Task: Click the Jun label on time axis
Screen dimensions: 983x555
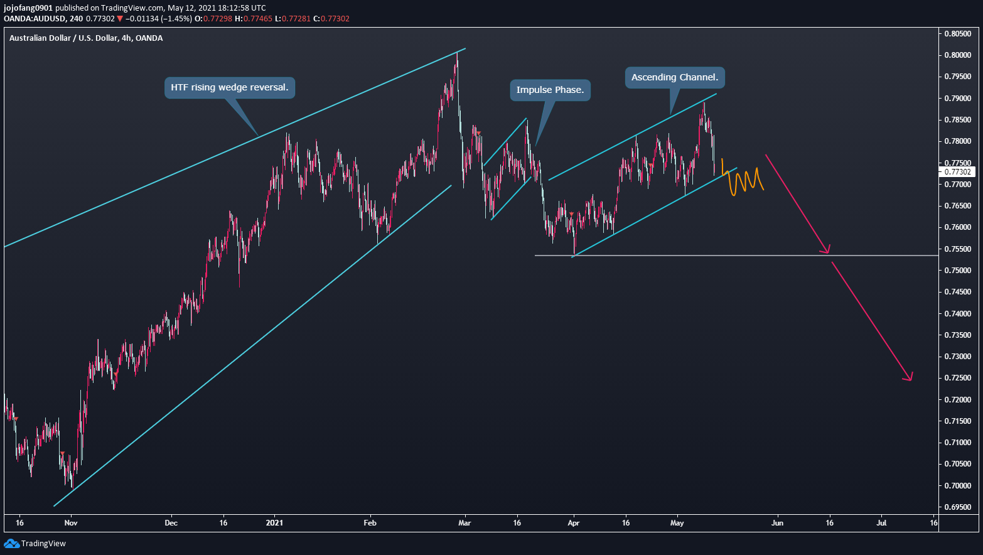Action: 777,522
